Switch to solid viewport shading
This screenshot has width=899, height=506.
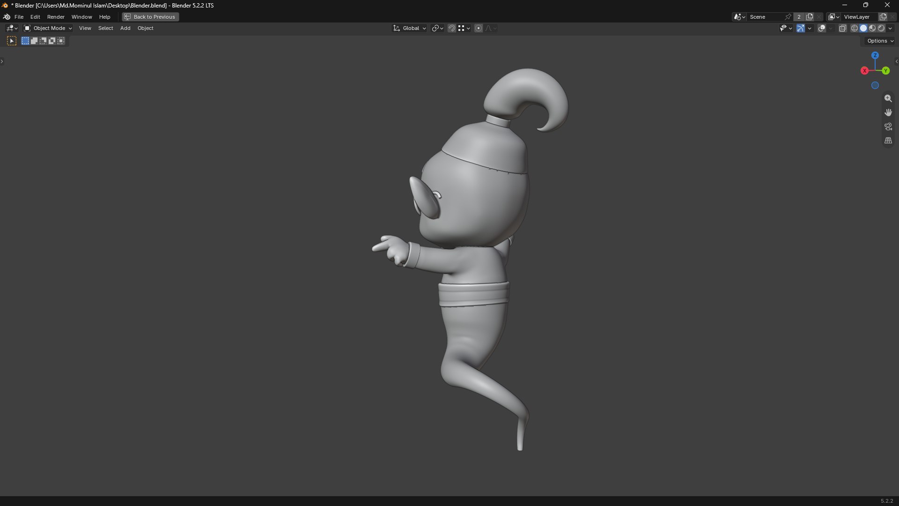pos(863,28)
